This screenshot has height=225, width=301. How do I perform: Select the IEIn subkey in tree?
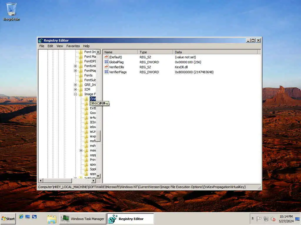93,122
